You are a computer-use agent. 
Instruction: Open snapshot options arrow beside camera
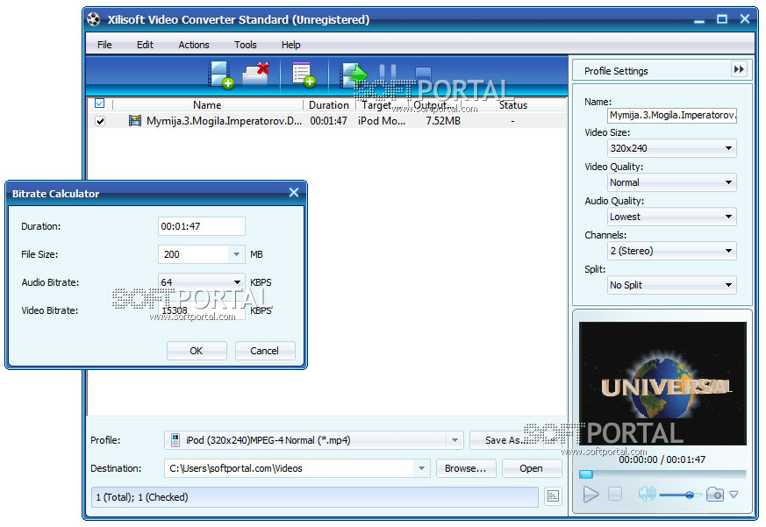click(734, 495)
